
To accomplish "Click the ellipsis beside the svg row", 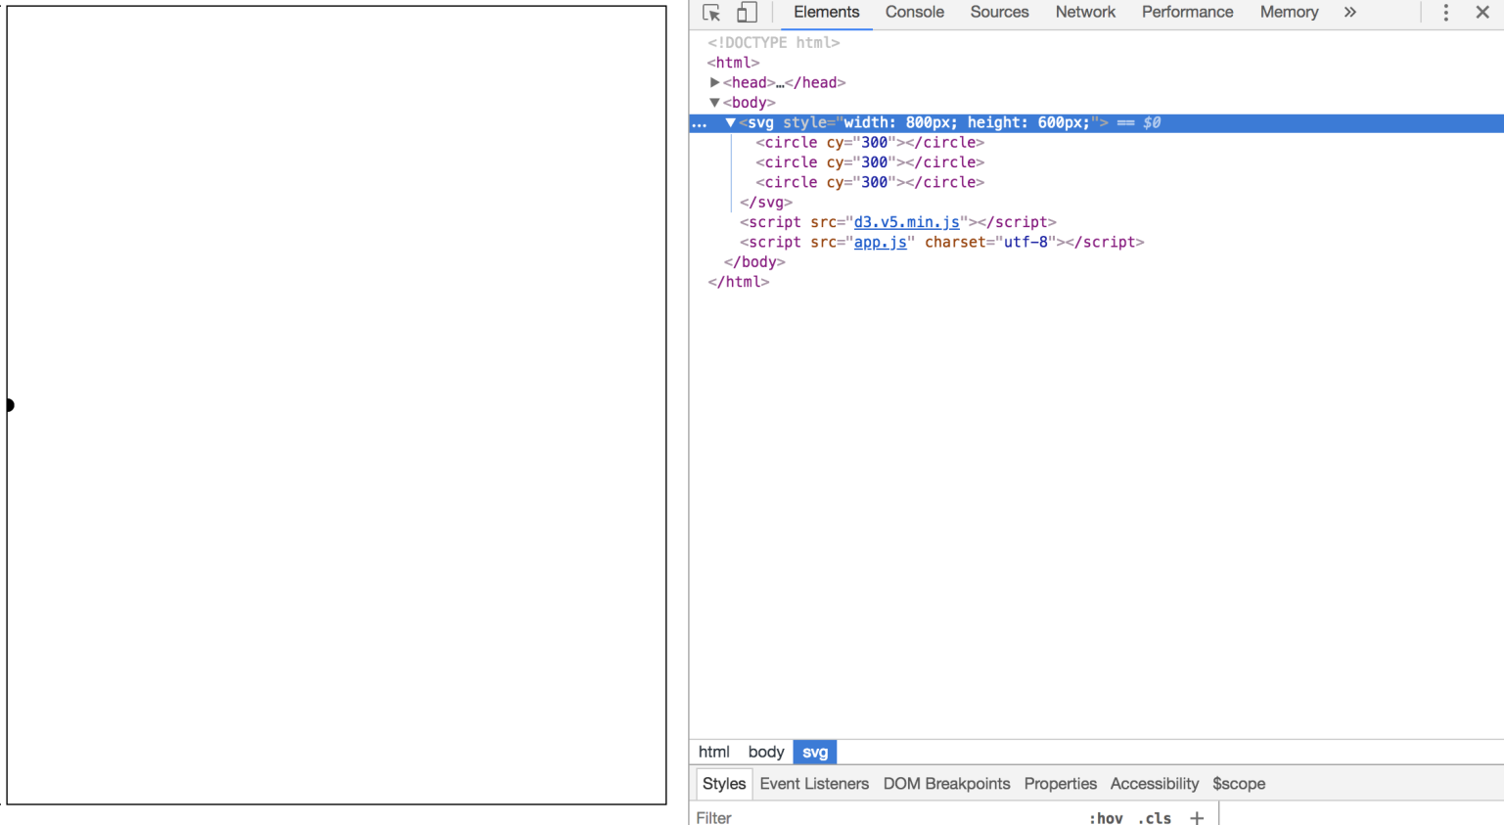I will coord(700,123).
